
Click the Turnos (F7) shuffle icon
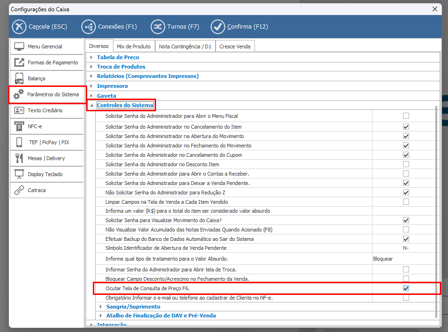[x=158, y=27]
